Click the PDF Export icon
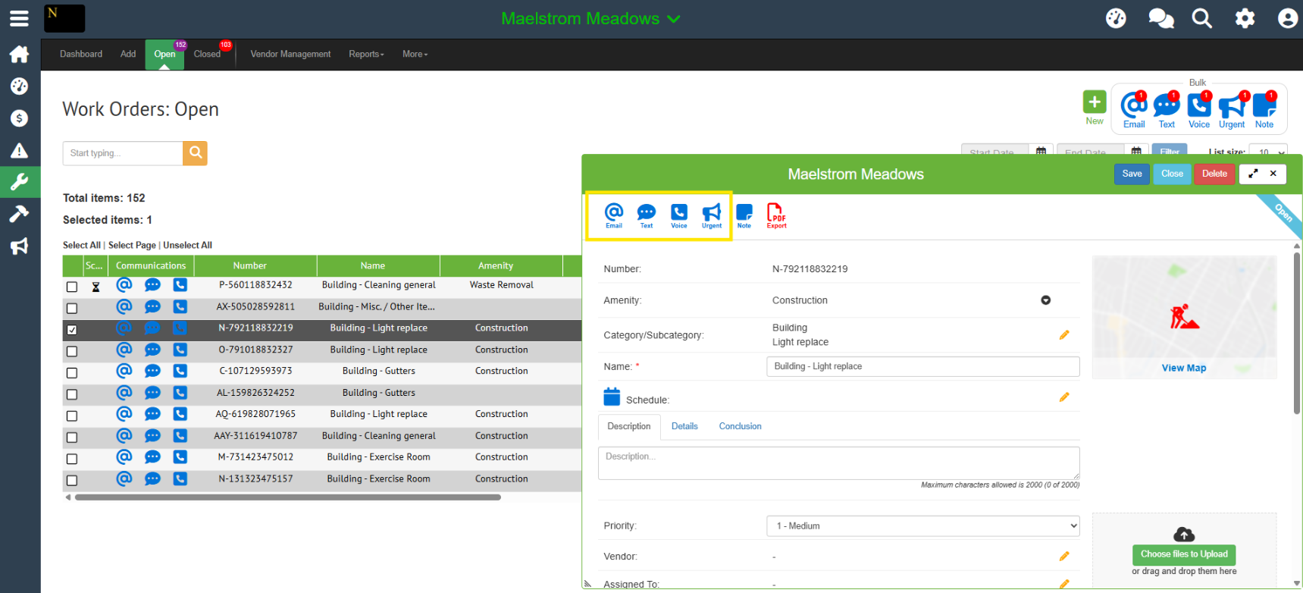The height and width of the screenshot is (593, 1303). pyautogui.click(x=776, y=215)
